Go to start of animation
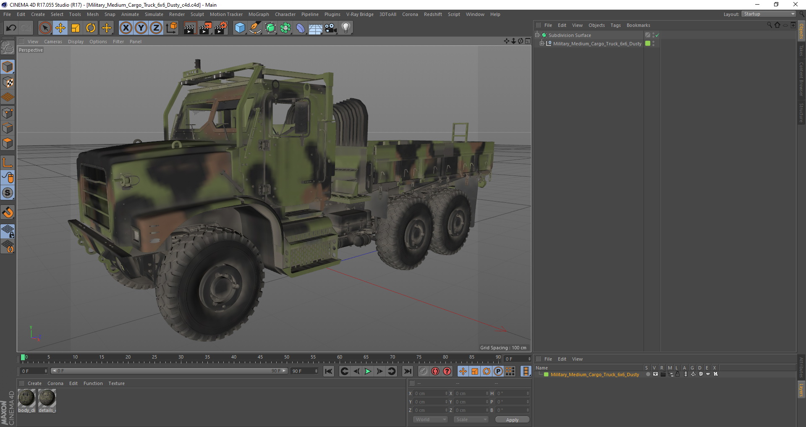 pos(329,371)
